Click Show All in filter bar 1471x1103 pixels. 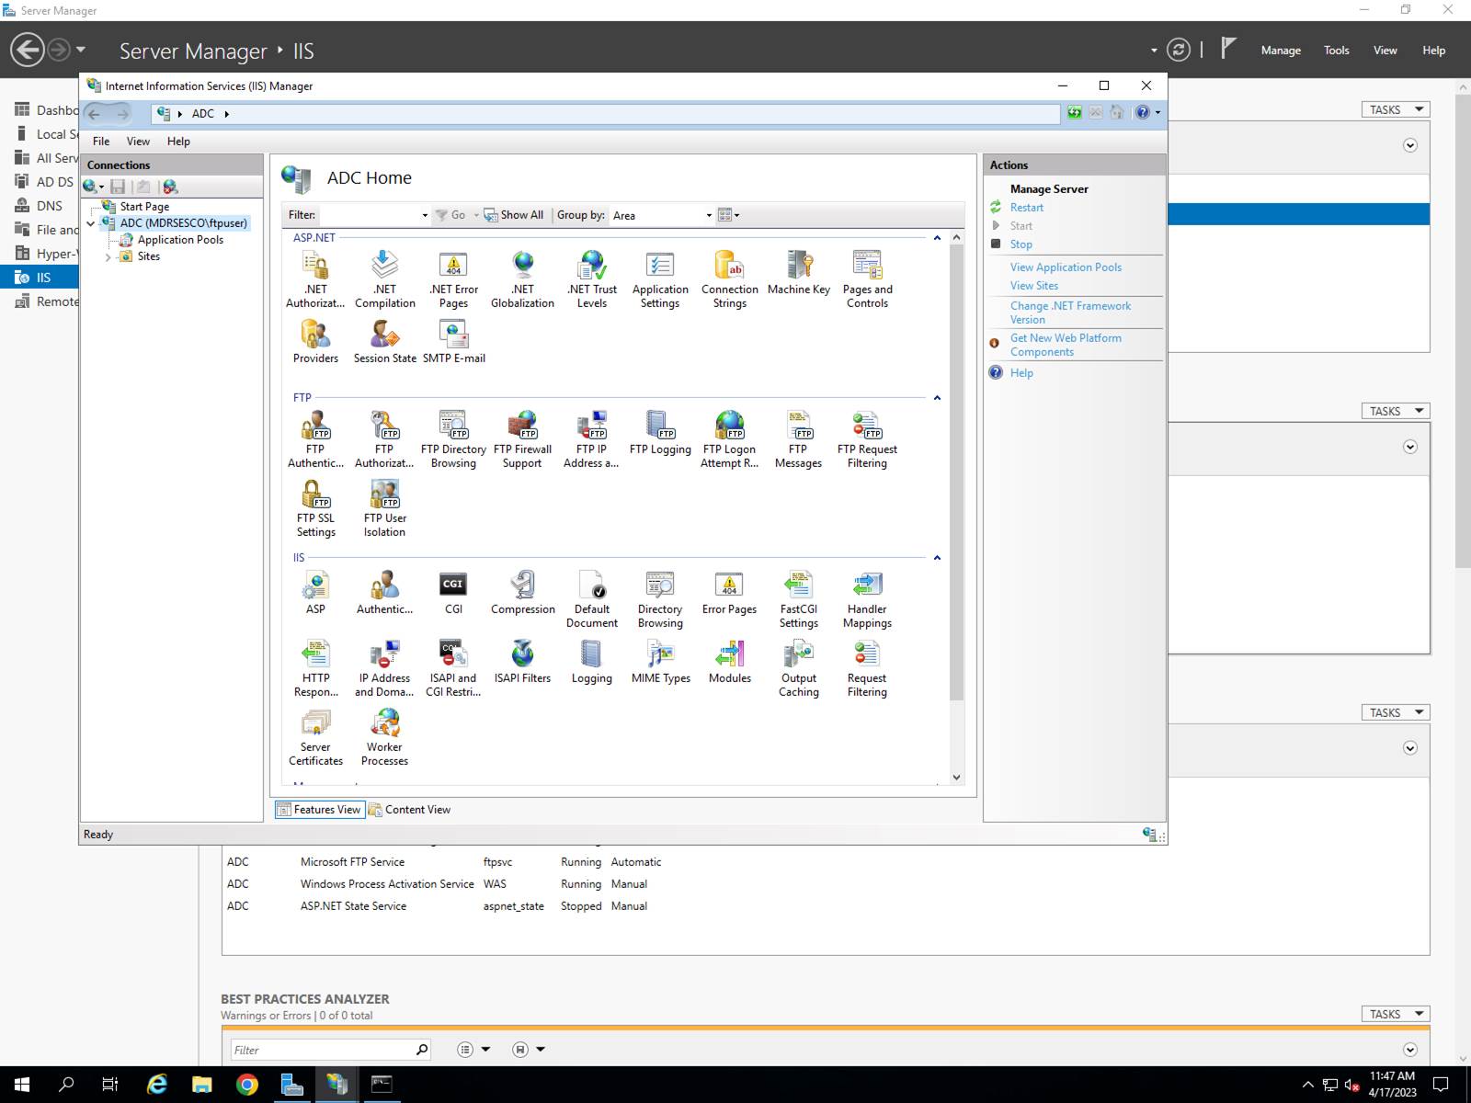pos(514,215)
